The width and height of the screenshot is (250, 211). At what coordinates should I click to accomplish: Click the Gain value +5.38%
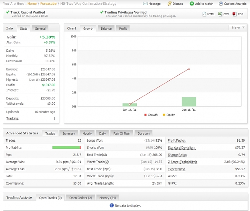(x=47, y=37)
